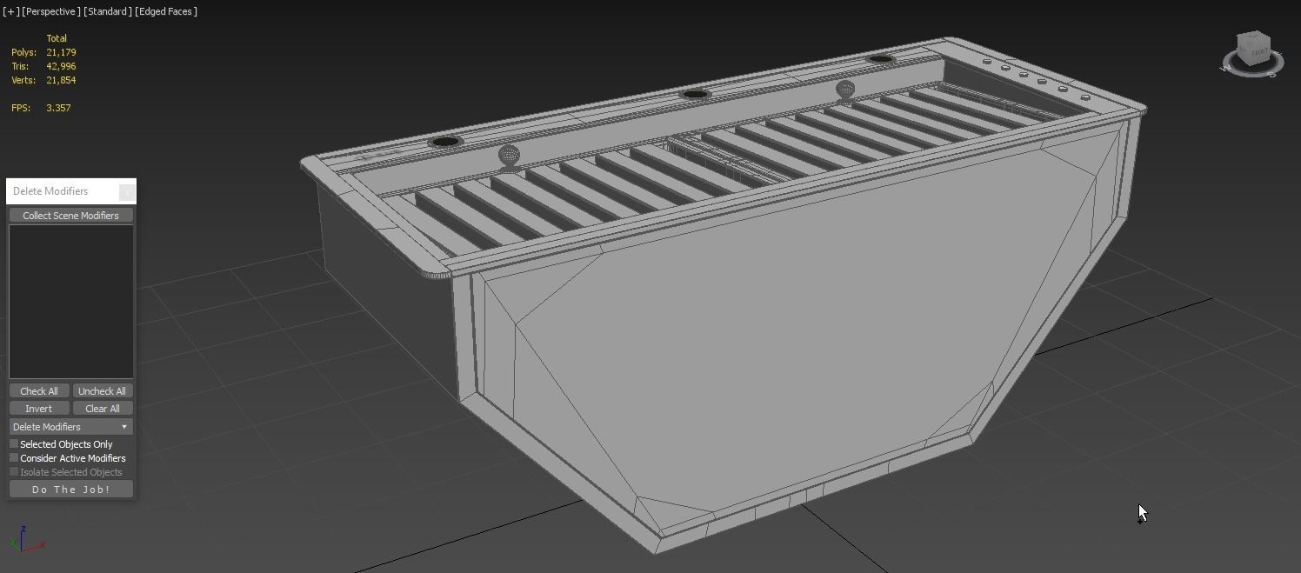Image resolution: width=1301 pixels, height=573 pixels.
Task: Enable Consider Active Modifiers checkbox
Action: click(x=14, y=458)
